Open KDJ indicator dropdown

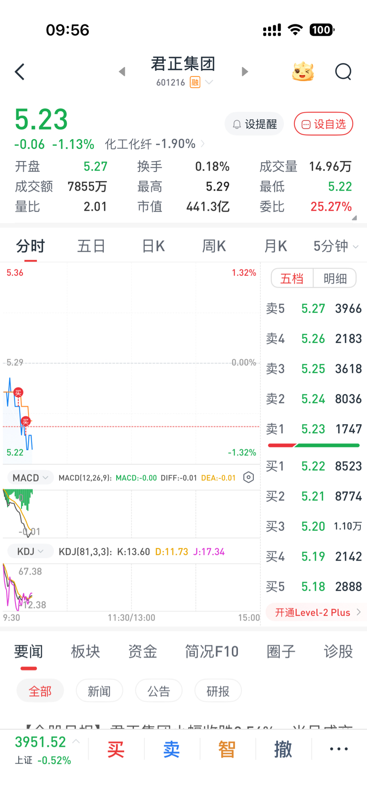30,551
